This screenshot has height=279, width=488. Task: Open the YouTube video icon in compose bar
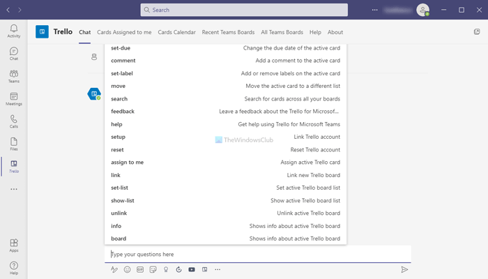pyautogui.click(x=192, y=269)
